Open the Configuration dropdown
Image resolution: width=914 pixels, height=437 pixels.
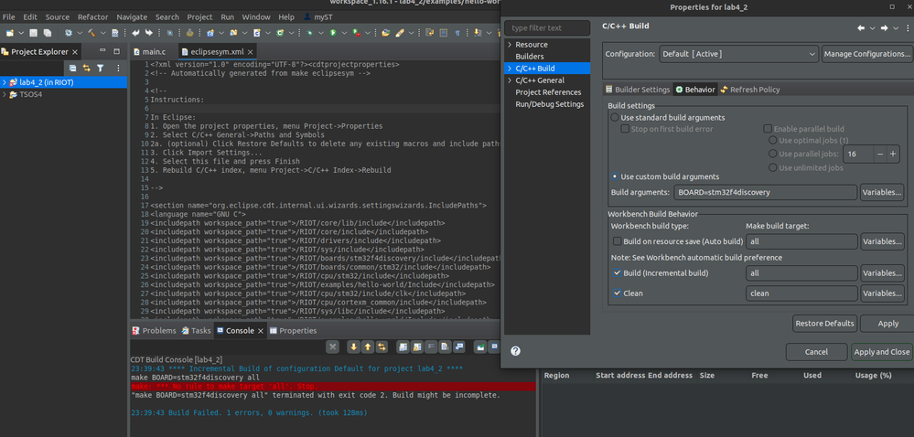point(737,54)
